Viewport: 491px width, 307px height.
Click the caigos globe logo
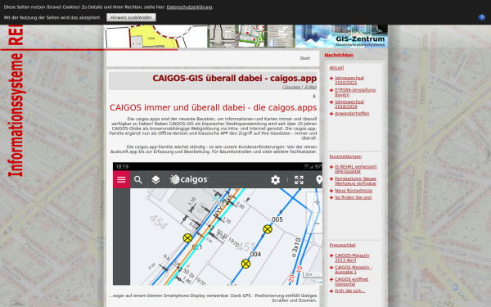click(x=189, y=179)
